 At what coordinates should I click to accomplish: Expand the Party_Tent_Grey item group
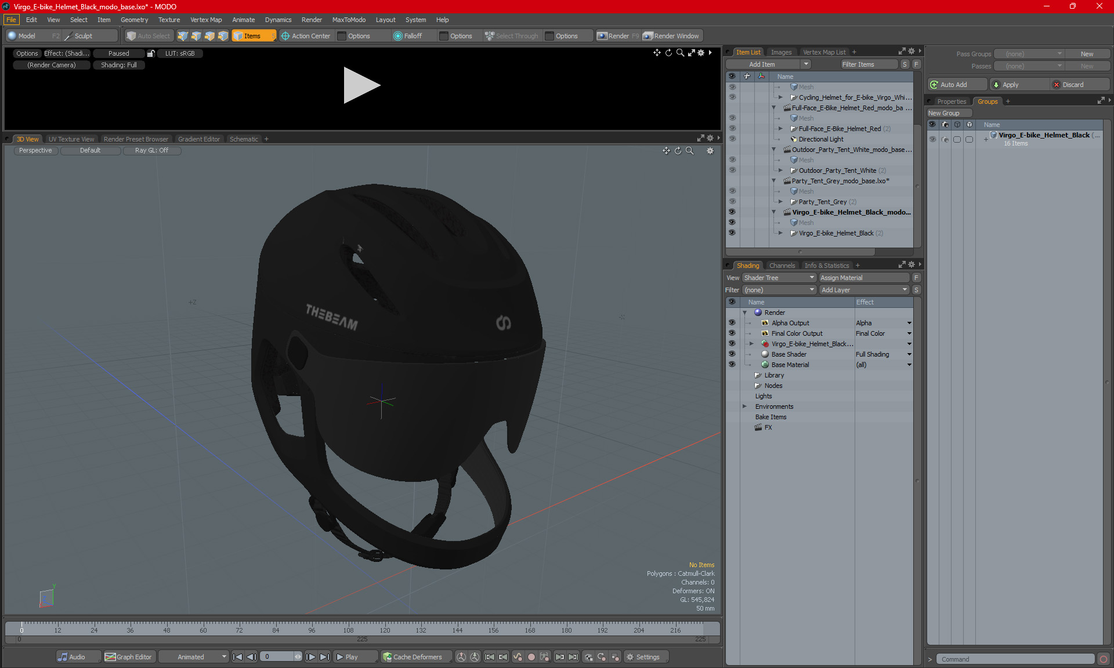780,202
